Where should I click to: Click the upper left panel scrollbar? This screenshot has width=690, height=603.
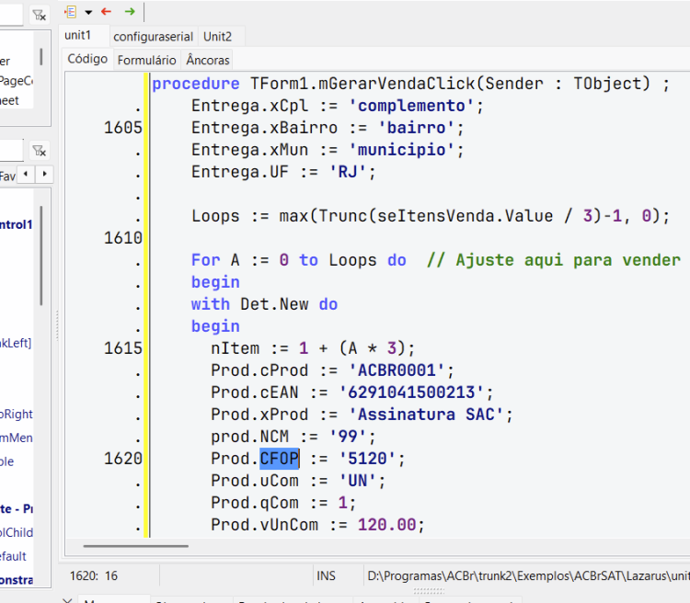click(41, 57)
